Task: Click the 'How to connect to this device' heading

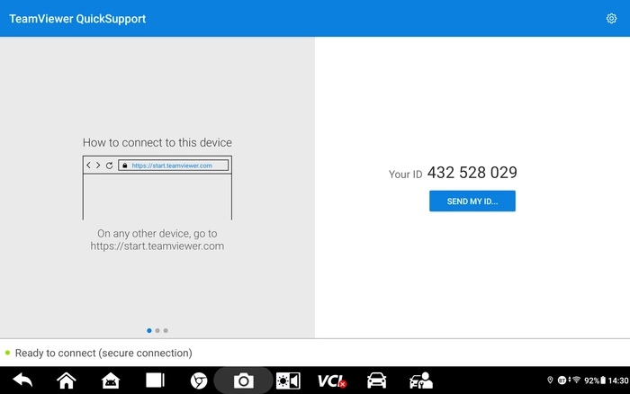Action: pyautogui.click(x=157, y=143)
